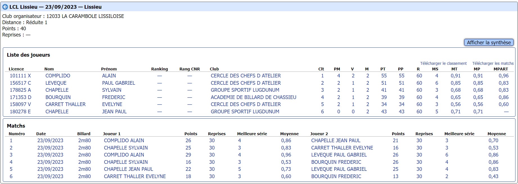518x184 pixels.
Task: Click CHAPELLE JEAN PAUL as Joueur 2 in match 1
Action: [x=335, y=141]
